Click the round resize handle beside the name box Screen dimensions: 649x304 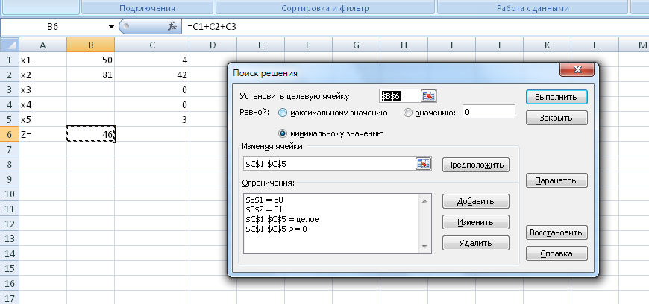pos(125,26)
